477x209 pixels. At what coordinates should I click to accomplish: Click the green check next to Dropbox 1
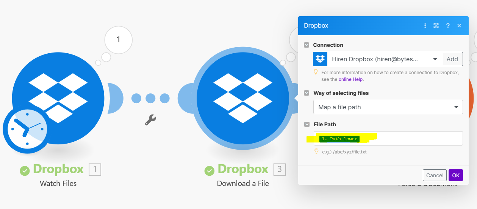[x=25, y=171]
